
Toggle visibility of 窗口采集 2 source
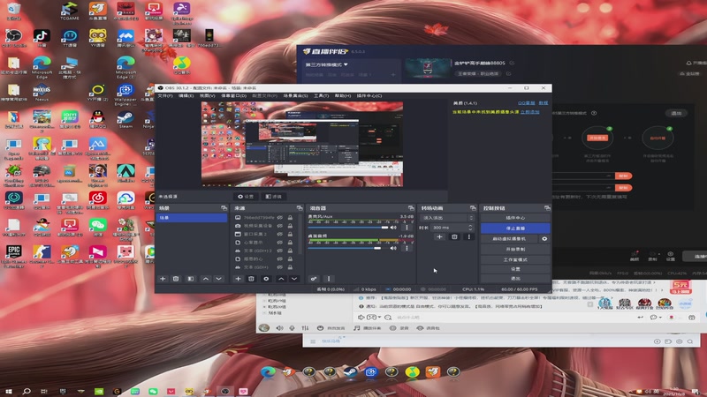click(280, 234)
